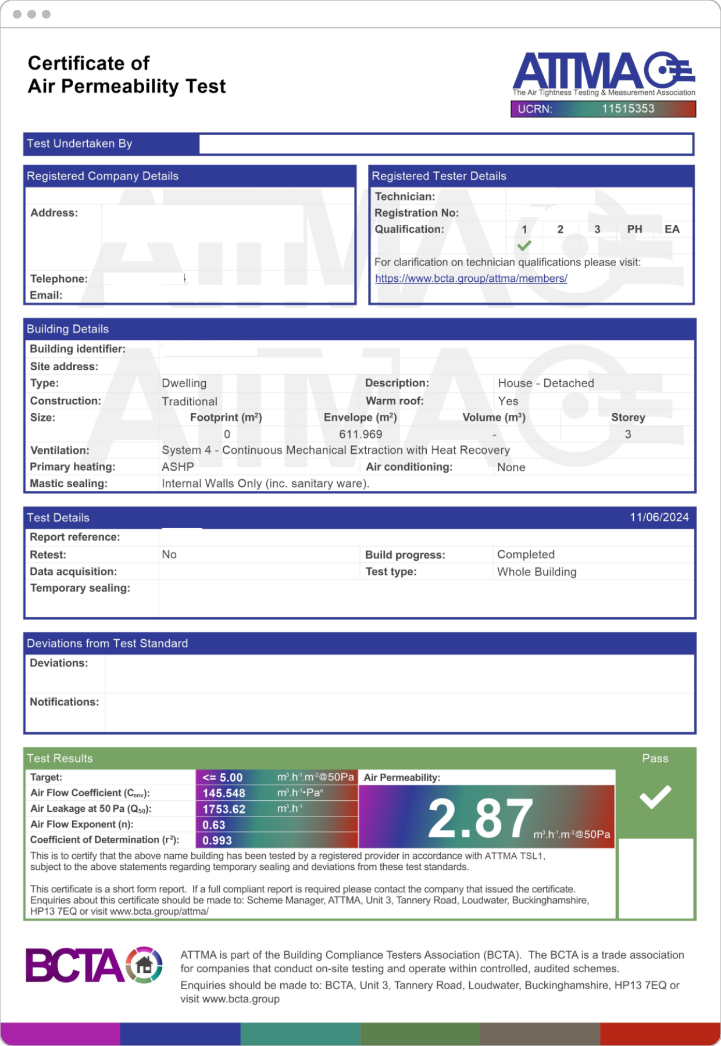Select the target value <= 5.00

[222, 778]
